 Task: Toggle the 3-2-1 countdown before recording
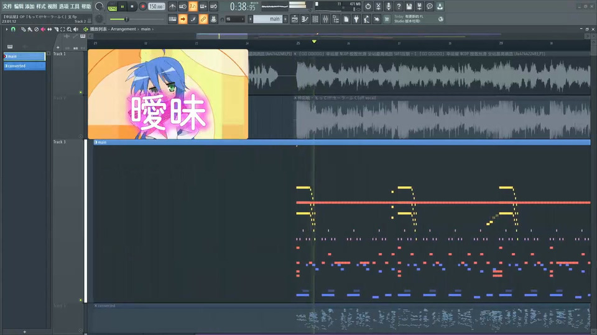[193, 6]
